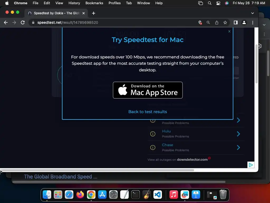The width and height of the screenshot is (270, 203).
Task: Click the zoom magnifier icon in the address bar
Action: click(208, 22)
